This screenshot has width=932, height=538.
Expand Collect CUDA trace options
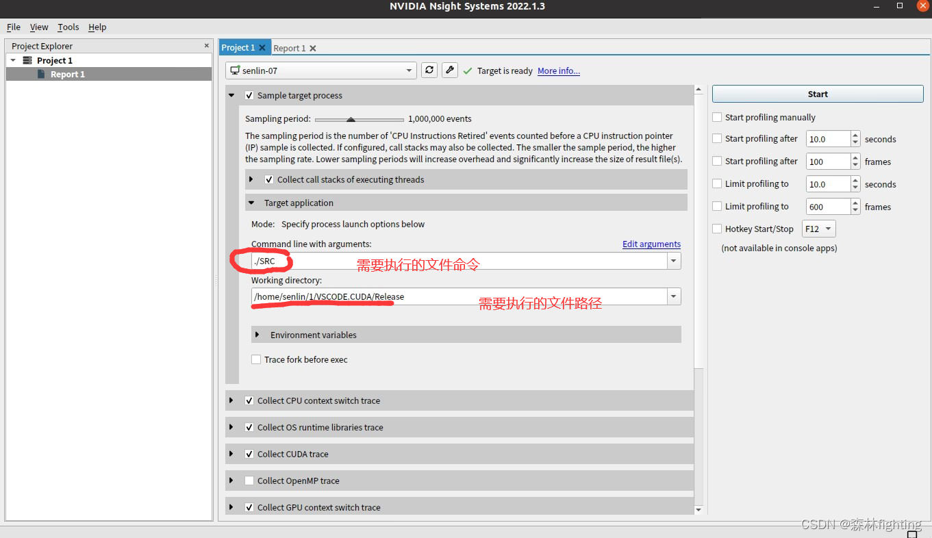tap(231, 454)
